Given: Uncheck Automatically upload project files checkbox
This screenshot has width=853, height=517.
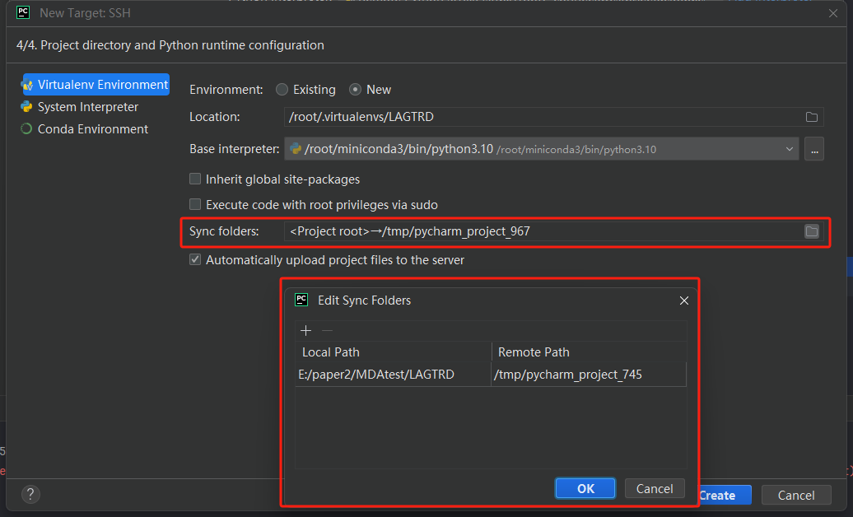Looking at the screenshot, I should [195, 259].
